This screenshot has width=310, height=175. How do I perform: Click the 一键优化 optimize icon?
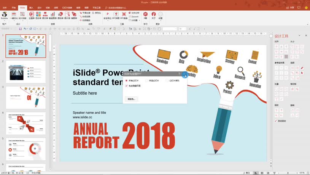[x=14, y=16]
